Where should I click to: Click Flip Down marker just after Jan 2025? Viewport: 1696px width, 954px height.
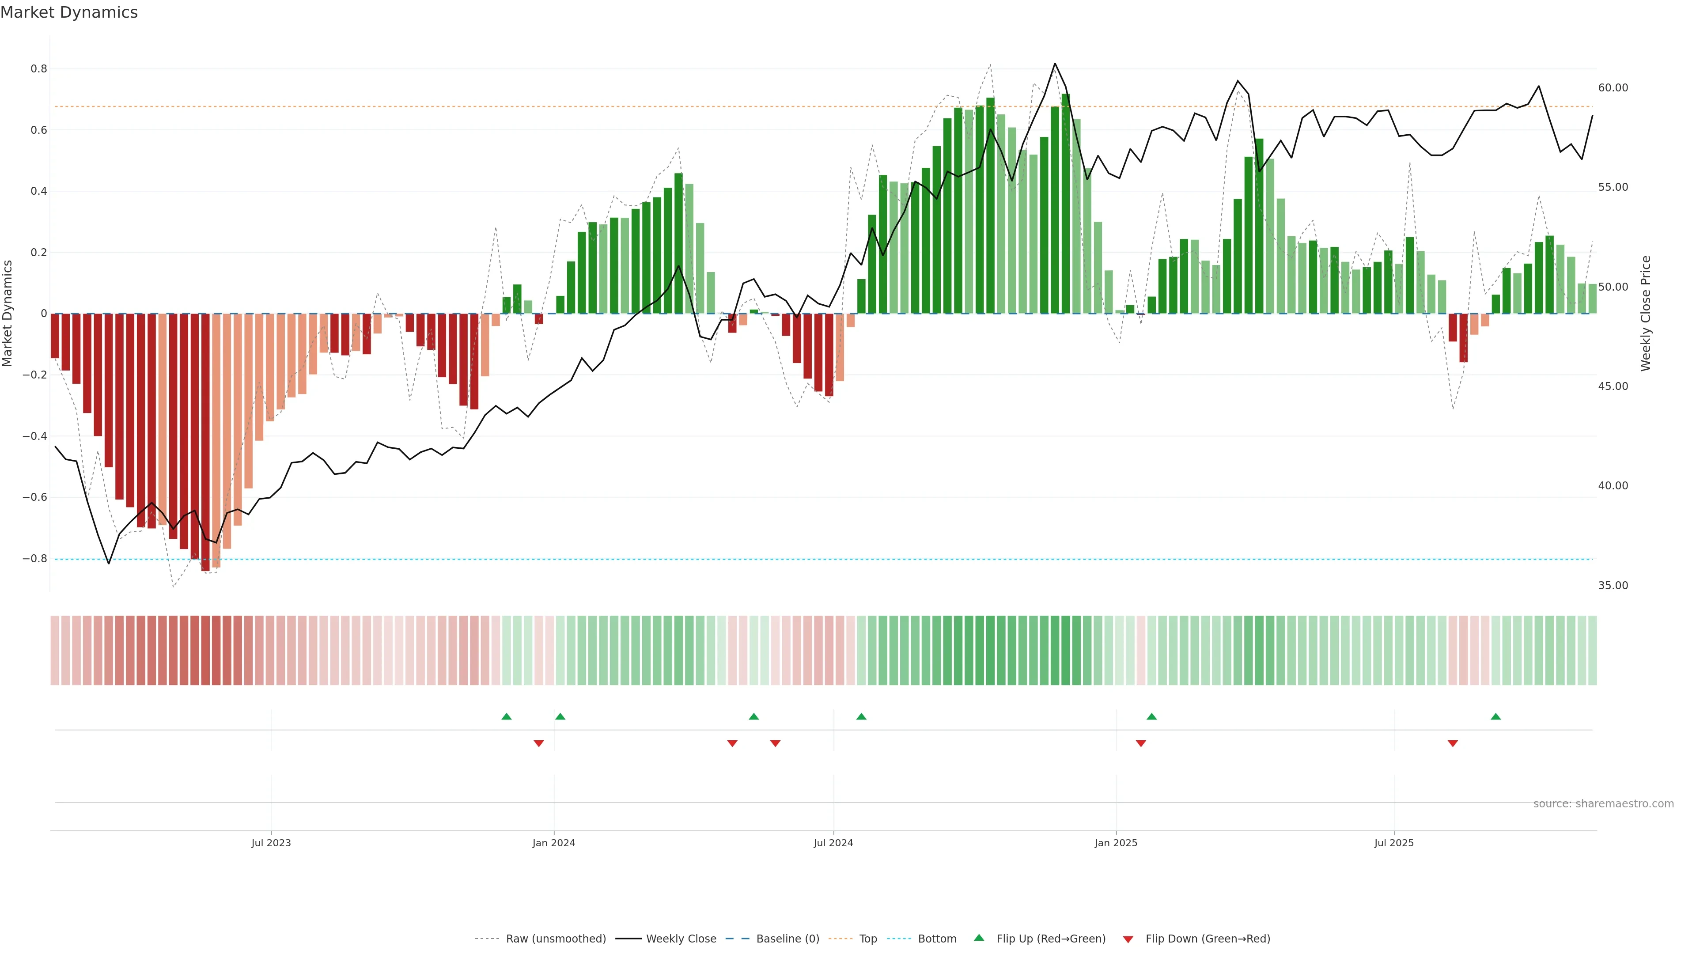[1141, 743]
